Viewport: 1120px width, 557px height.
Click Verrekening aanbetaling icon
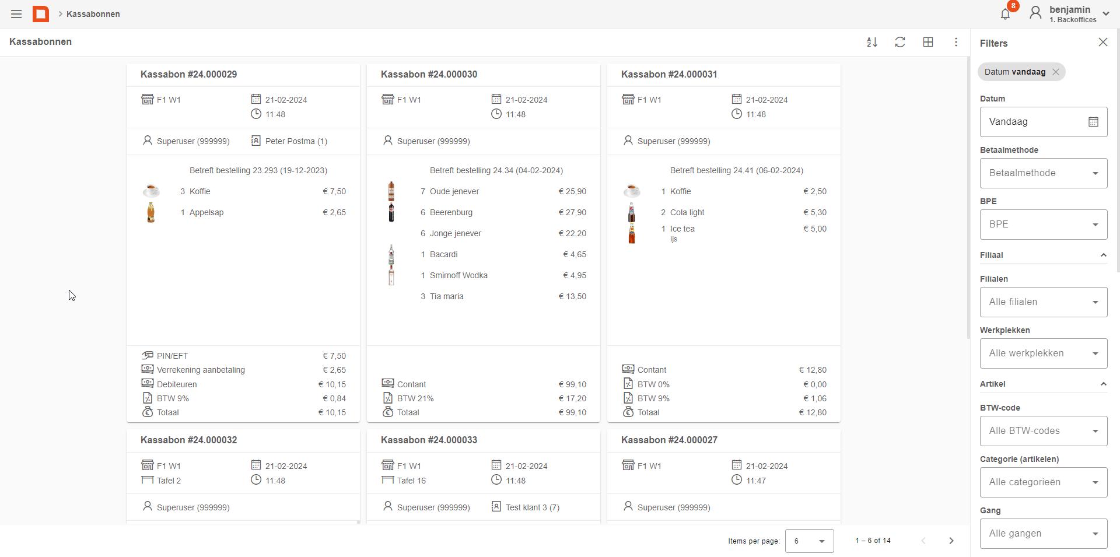pyautogui.click(x=148, y=369)
